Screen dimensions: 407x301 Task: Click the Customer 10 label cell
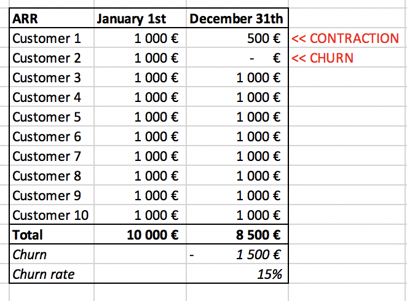[52, 215]
